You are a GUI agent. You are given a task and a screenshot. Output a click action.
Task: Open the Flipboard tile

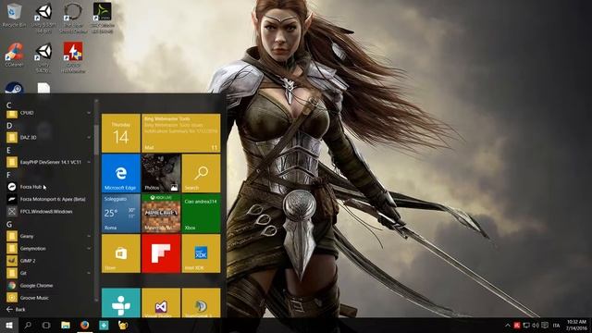point(161,253)
